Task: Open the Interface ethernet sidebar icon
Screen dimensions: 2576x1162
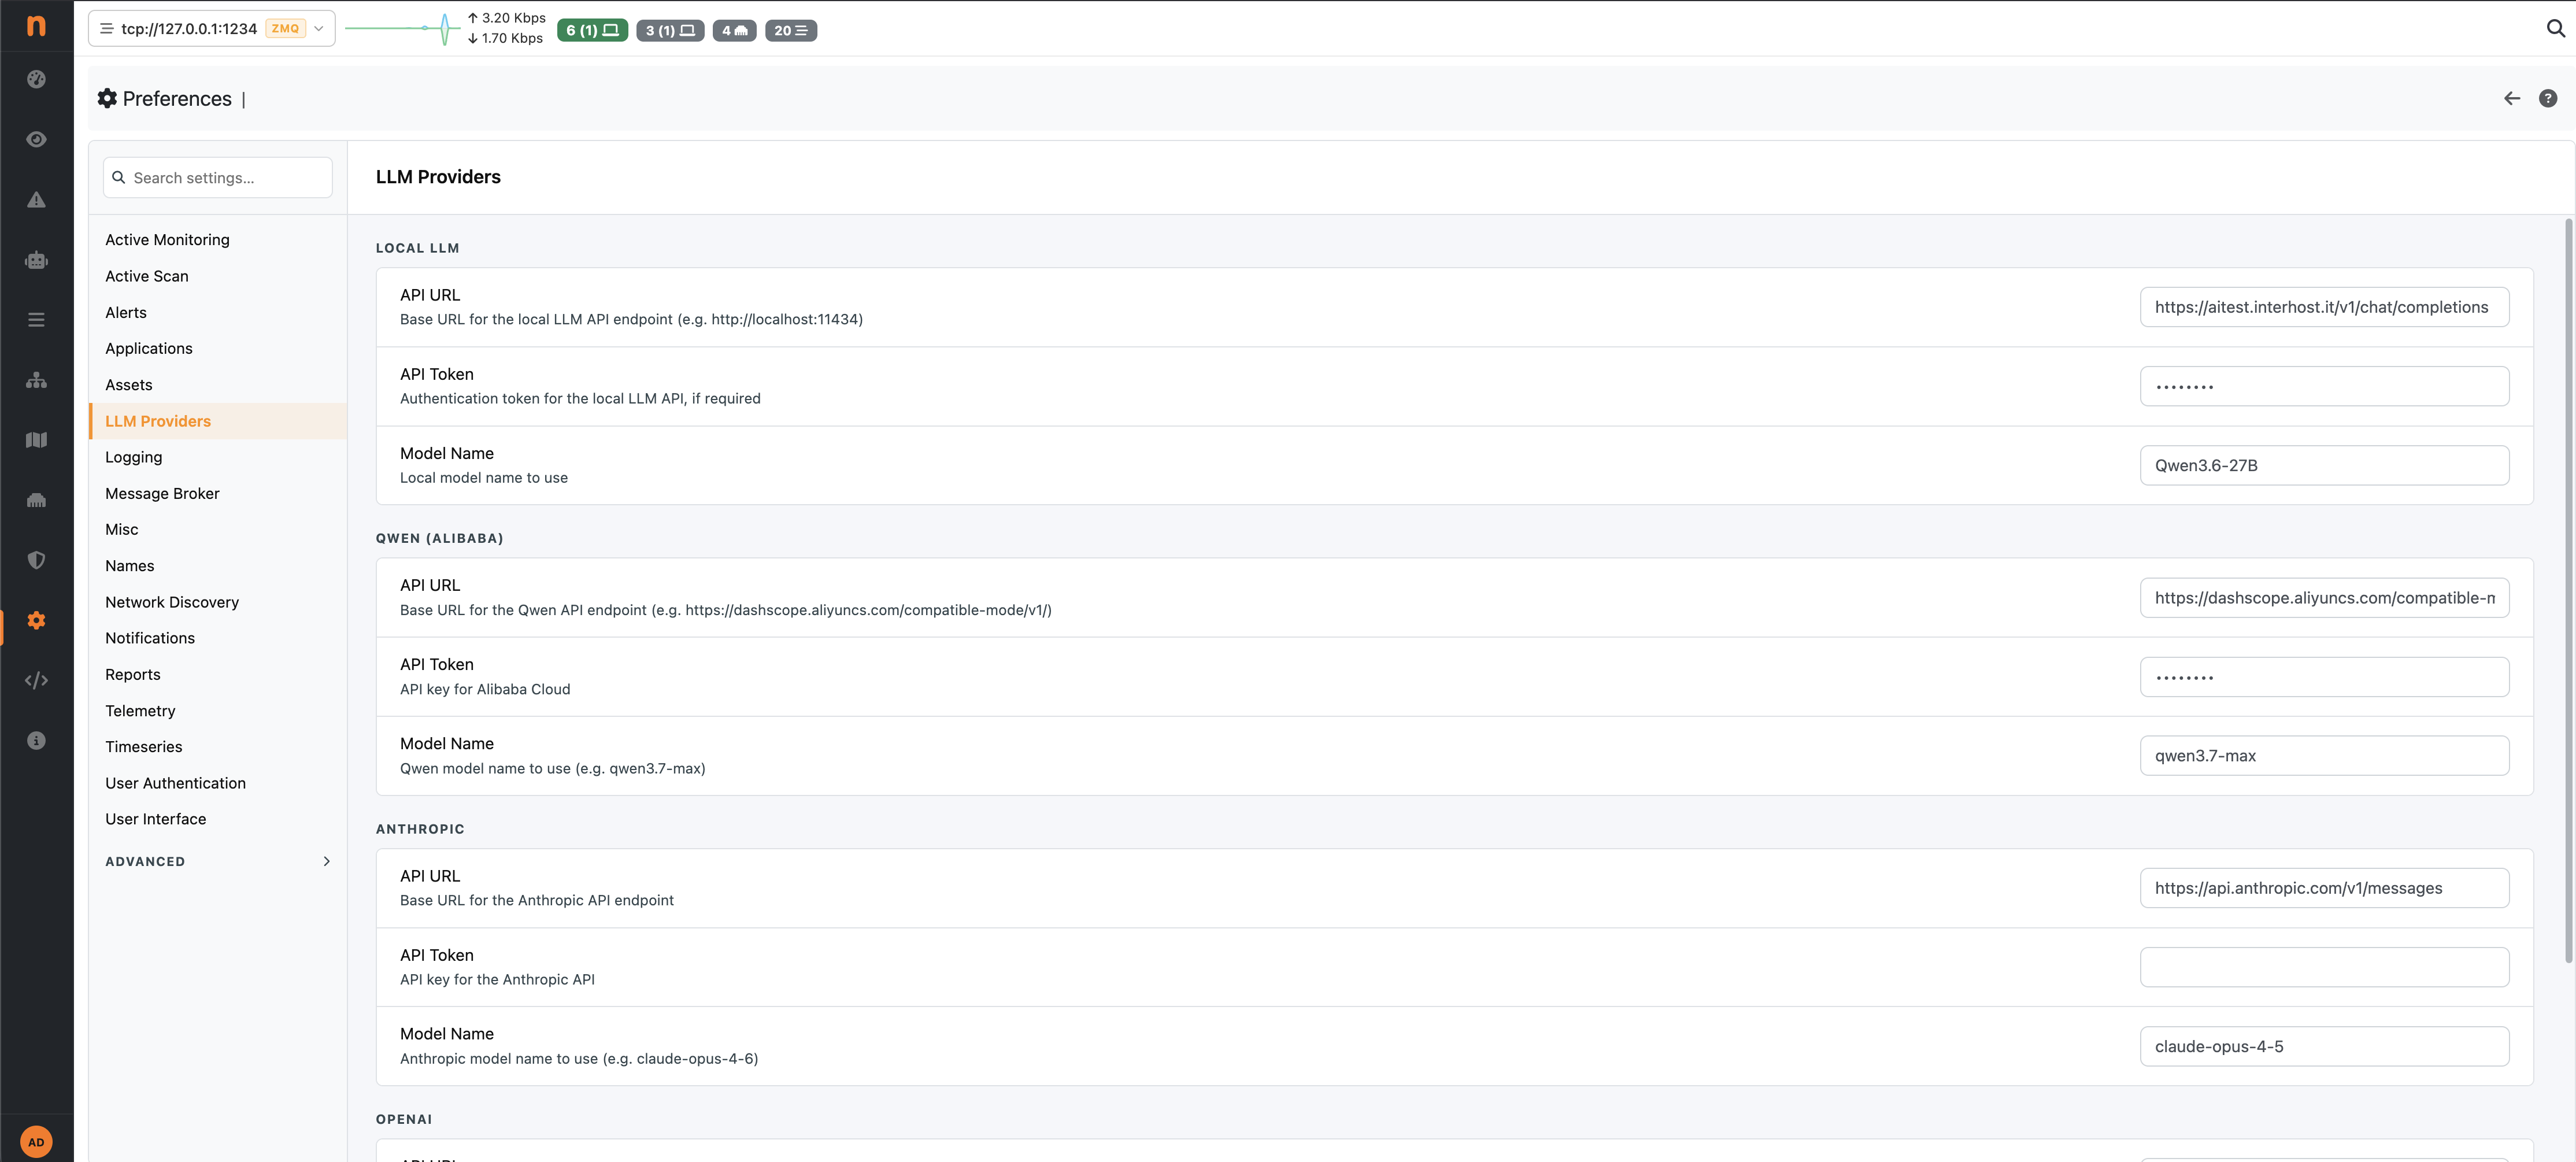Action: pos(36,500)
